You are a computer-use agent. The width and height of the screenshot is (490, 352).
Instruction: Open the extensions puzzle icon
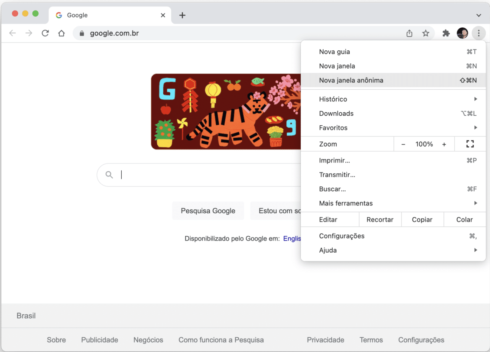[446, 33]
